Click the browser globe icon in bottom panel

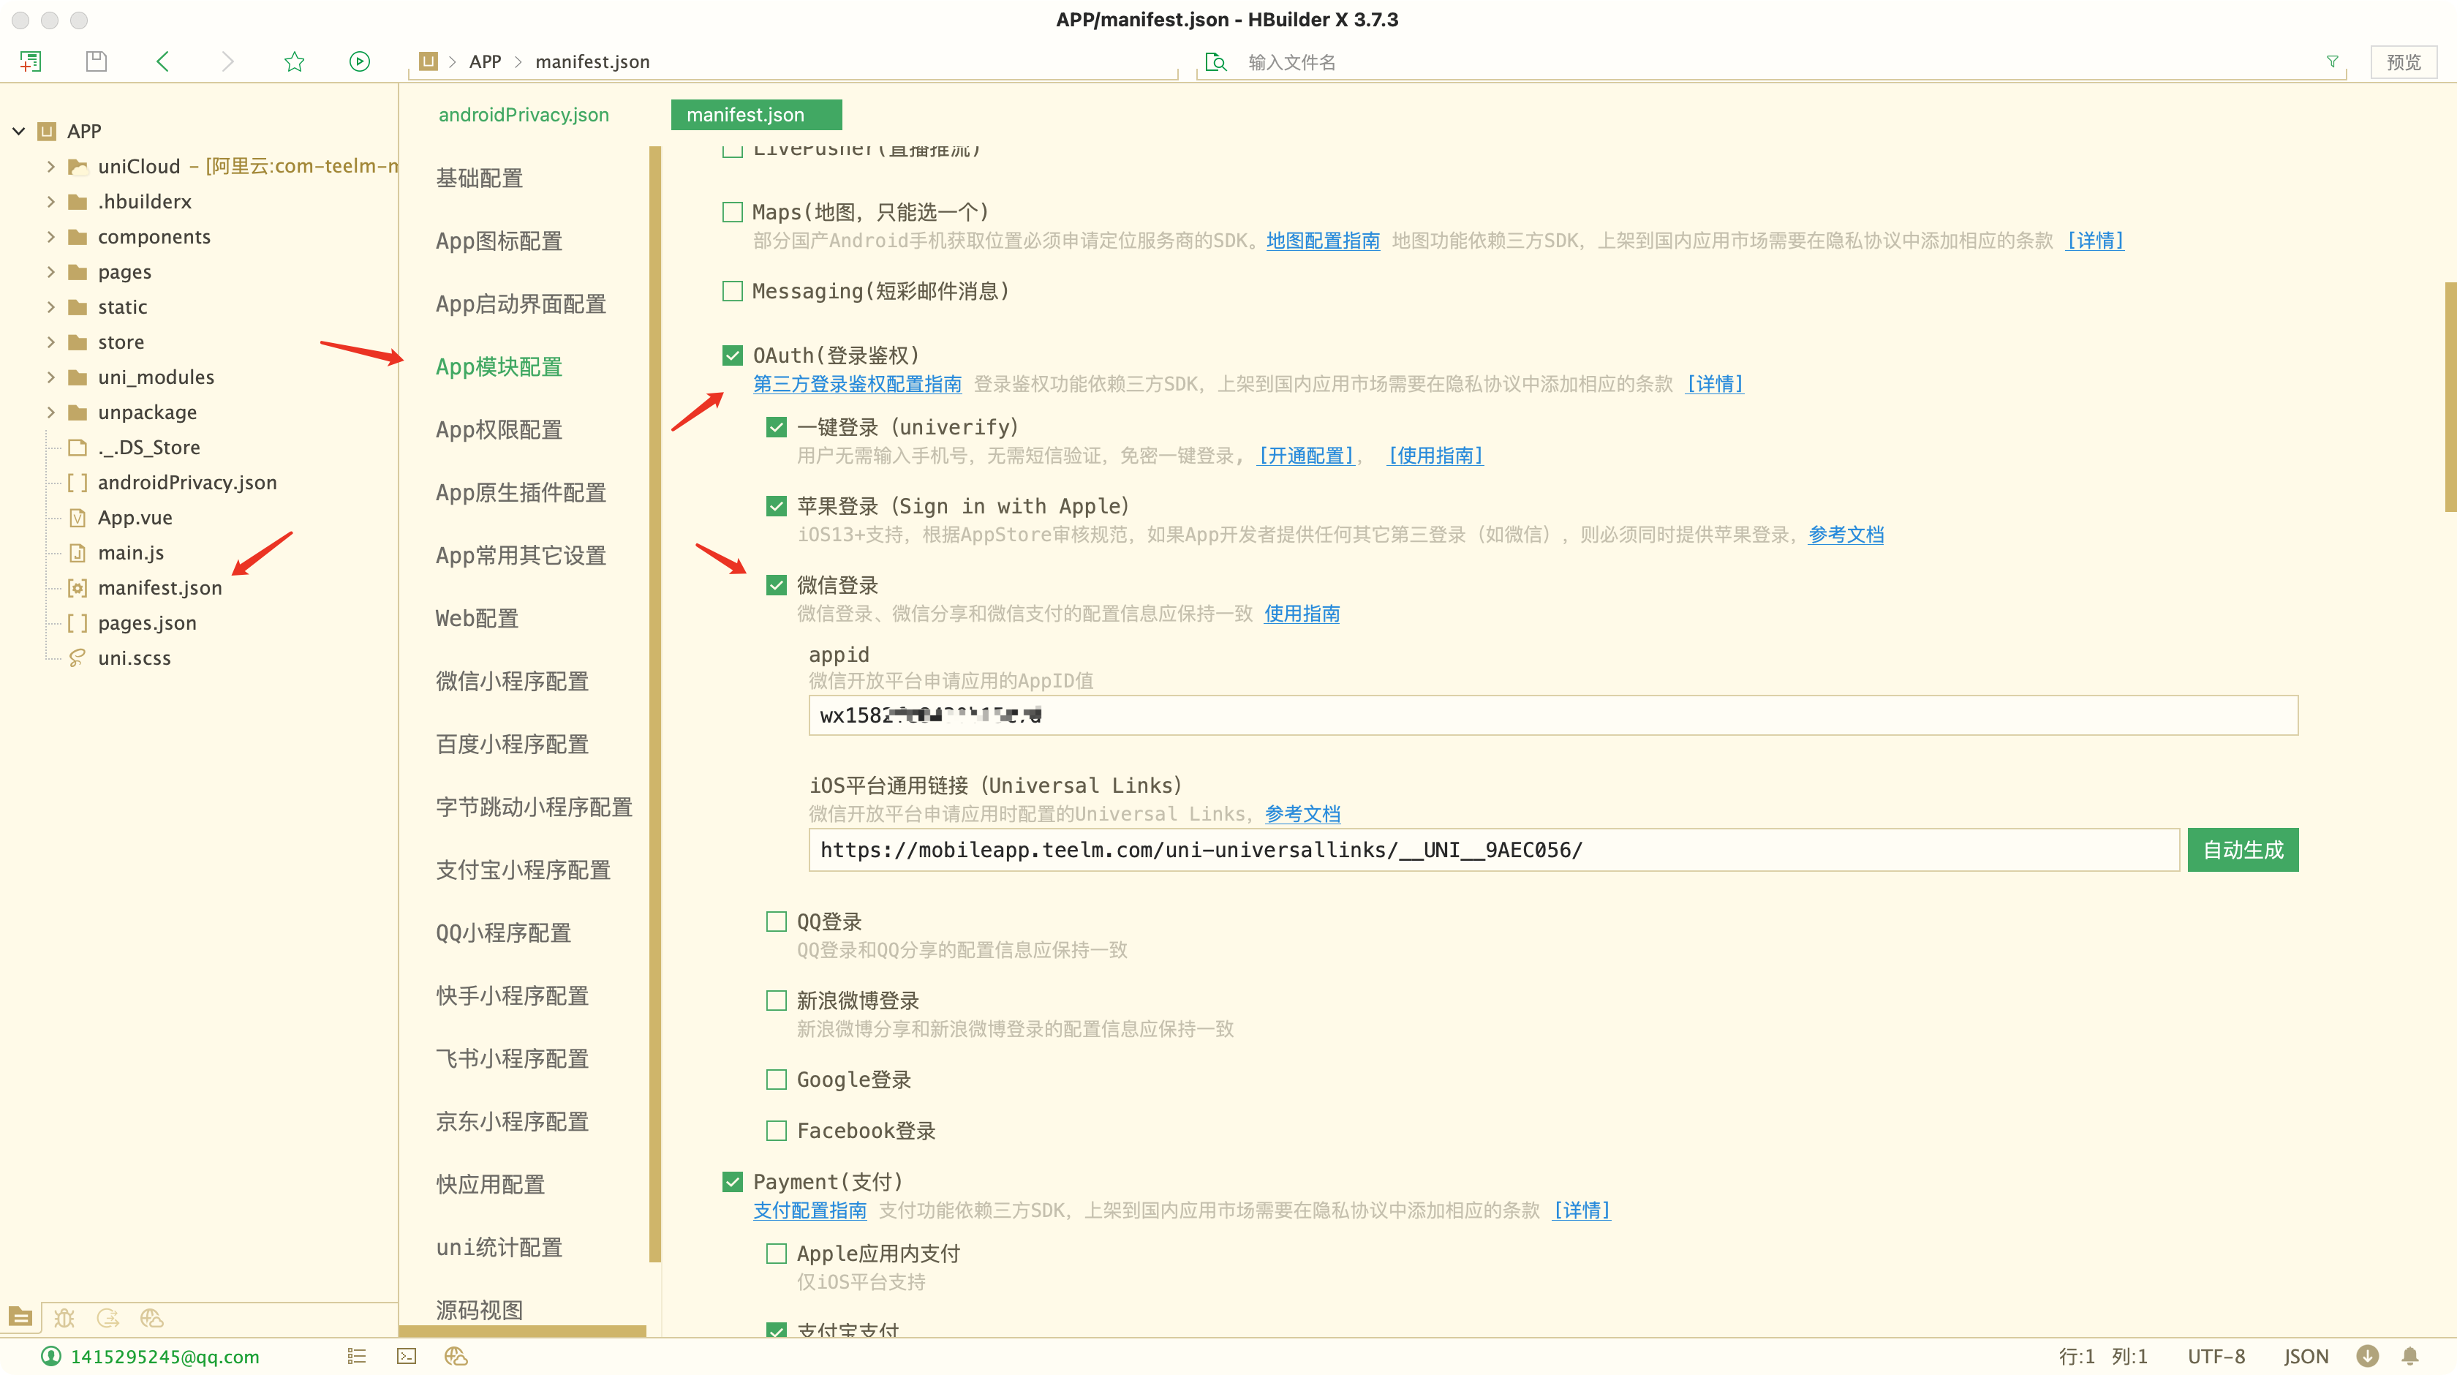coord(151,1318)
